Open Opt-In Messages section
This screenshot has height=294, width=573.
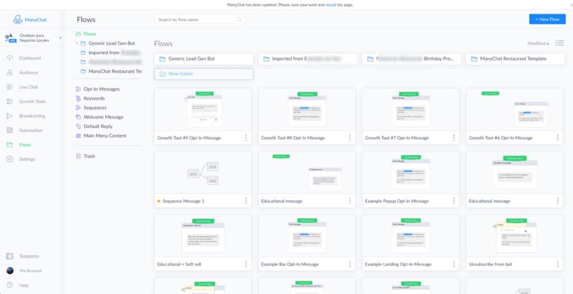(x=101, y=89)
